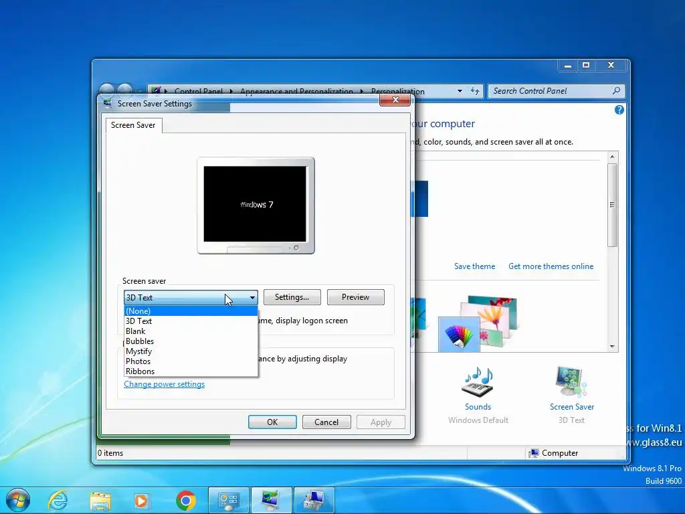The height and width of the screenshot is (514, 685).
Task: Choose Mystify screen saver option
Action: click(191, 351)
